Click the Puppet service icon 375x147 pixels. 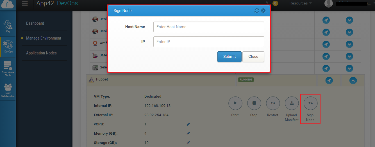tap(91, 80)
